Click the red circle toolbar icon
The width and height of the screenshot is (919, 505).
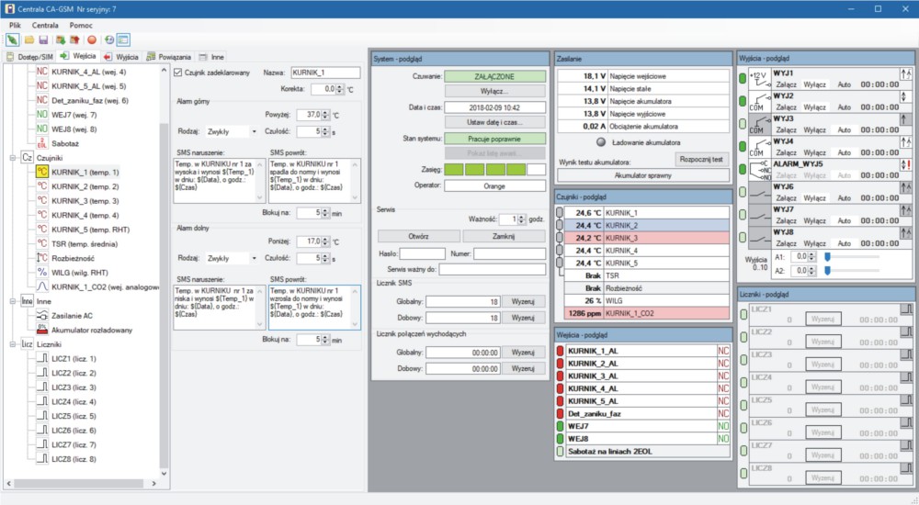pyautogui.click(x=92, y=40)
